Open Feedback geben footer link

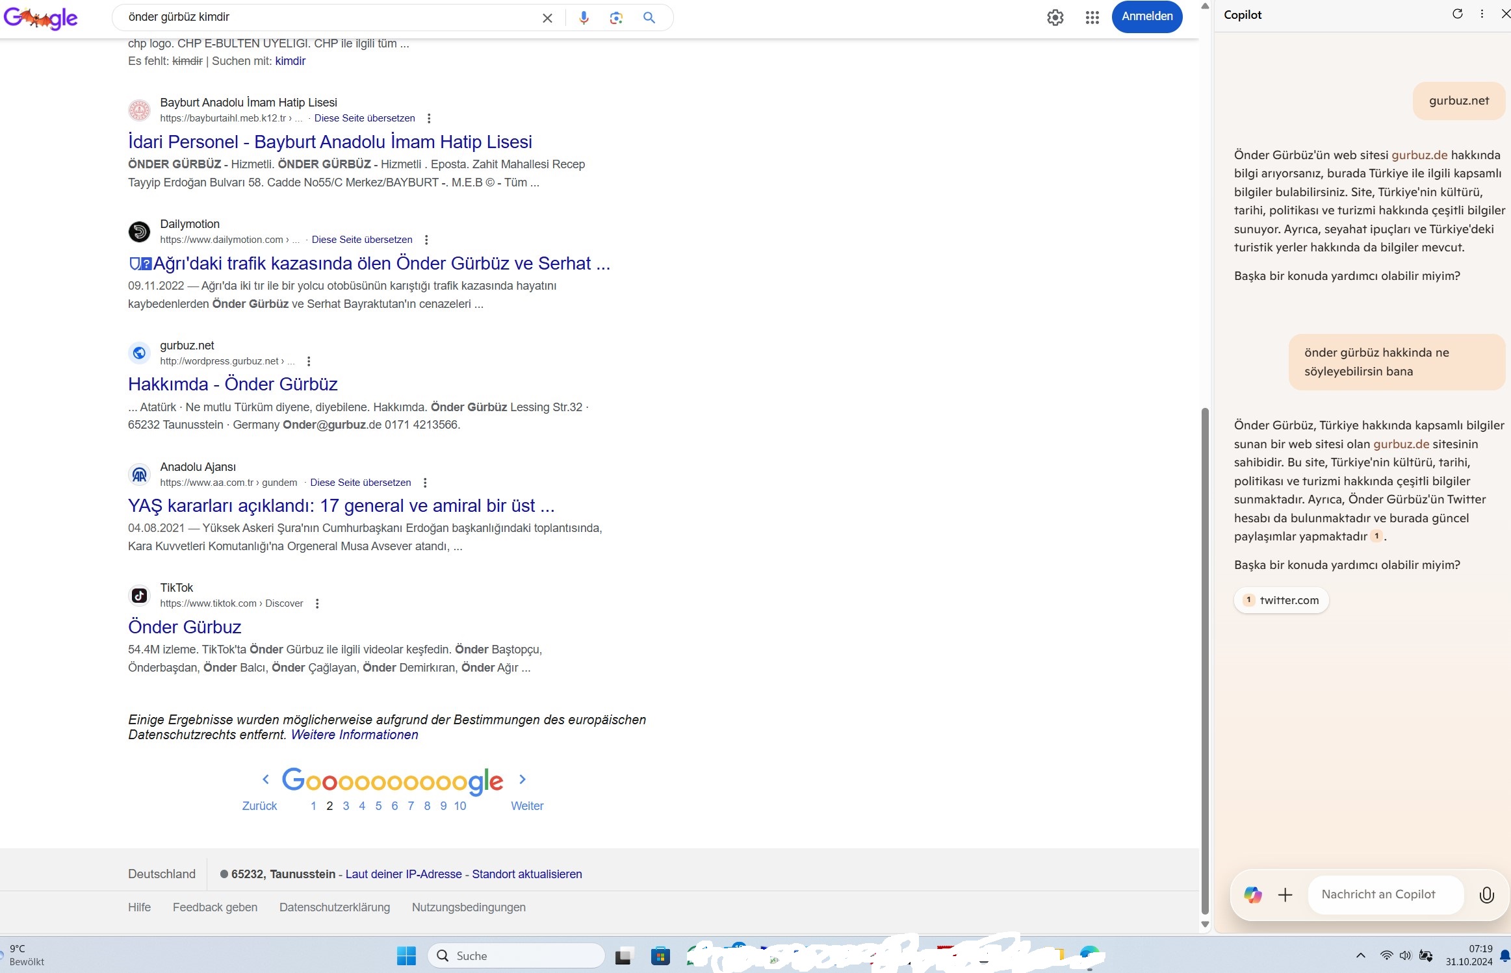click(215, 907)
